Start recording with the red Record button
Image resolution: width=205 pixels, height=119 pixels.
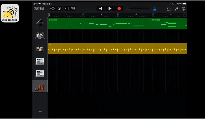[119, 9]
